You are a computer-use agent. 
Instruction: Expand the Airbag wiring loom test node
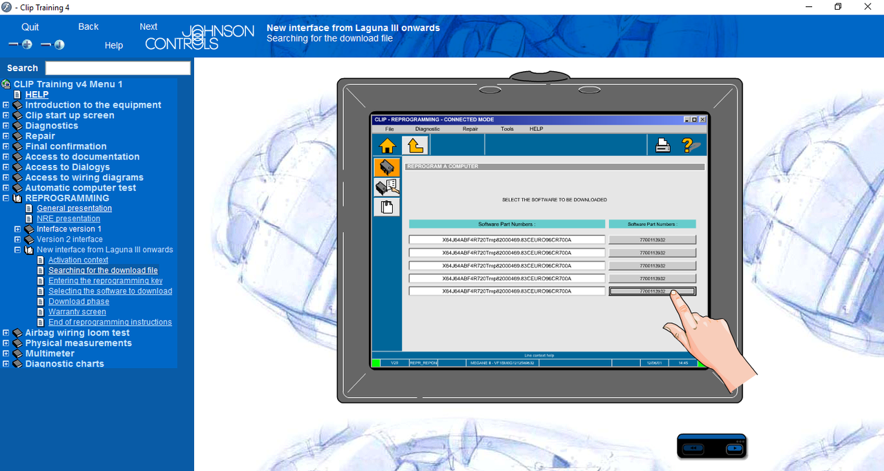pos(6,333)
